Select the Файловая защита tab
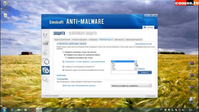 tap(106, 40)
